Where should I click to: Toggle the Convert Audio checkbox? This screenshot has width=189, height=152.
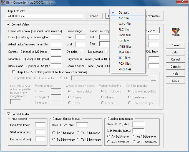point(8,114)
